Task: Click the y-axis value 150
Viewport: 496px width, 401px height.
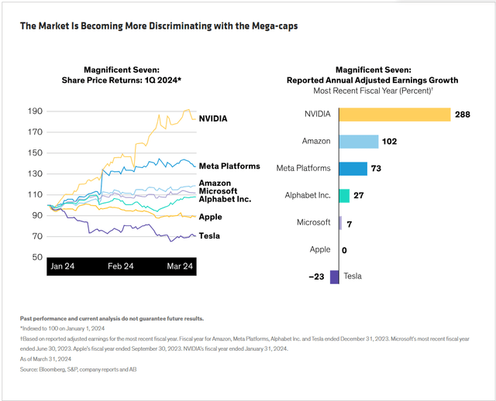Action: (x=35, y=153)
